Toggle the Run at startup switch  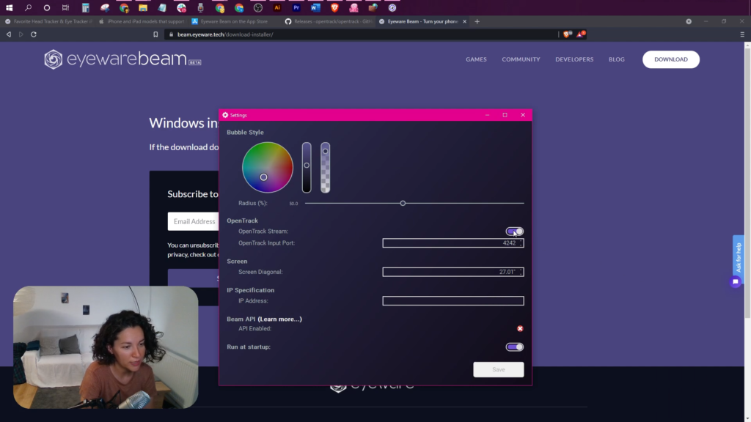[x=515, y=347]
